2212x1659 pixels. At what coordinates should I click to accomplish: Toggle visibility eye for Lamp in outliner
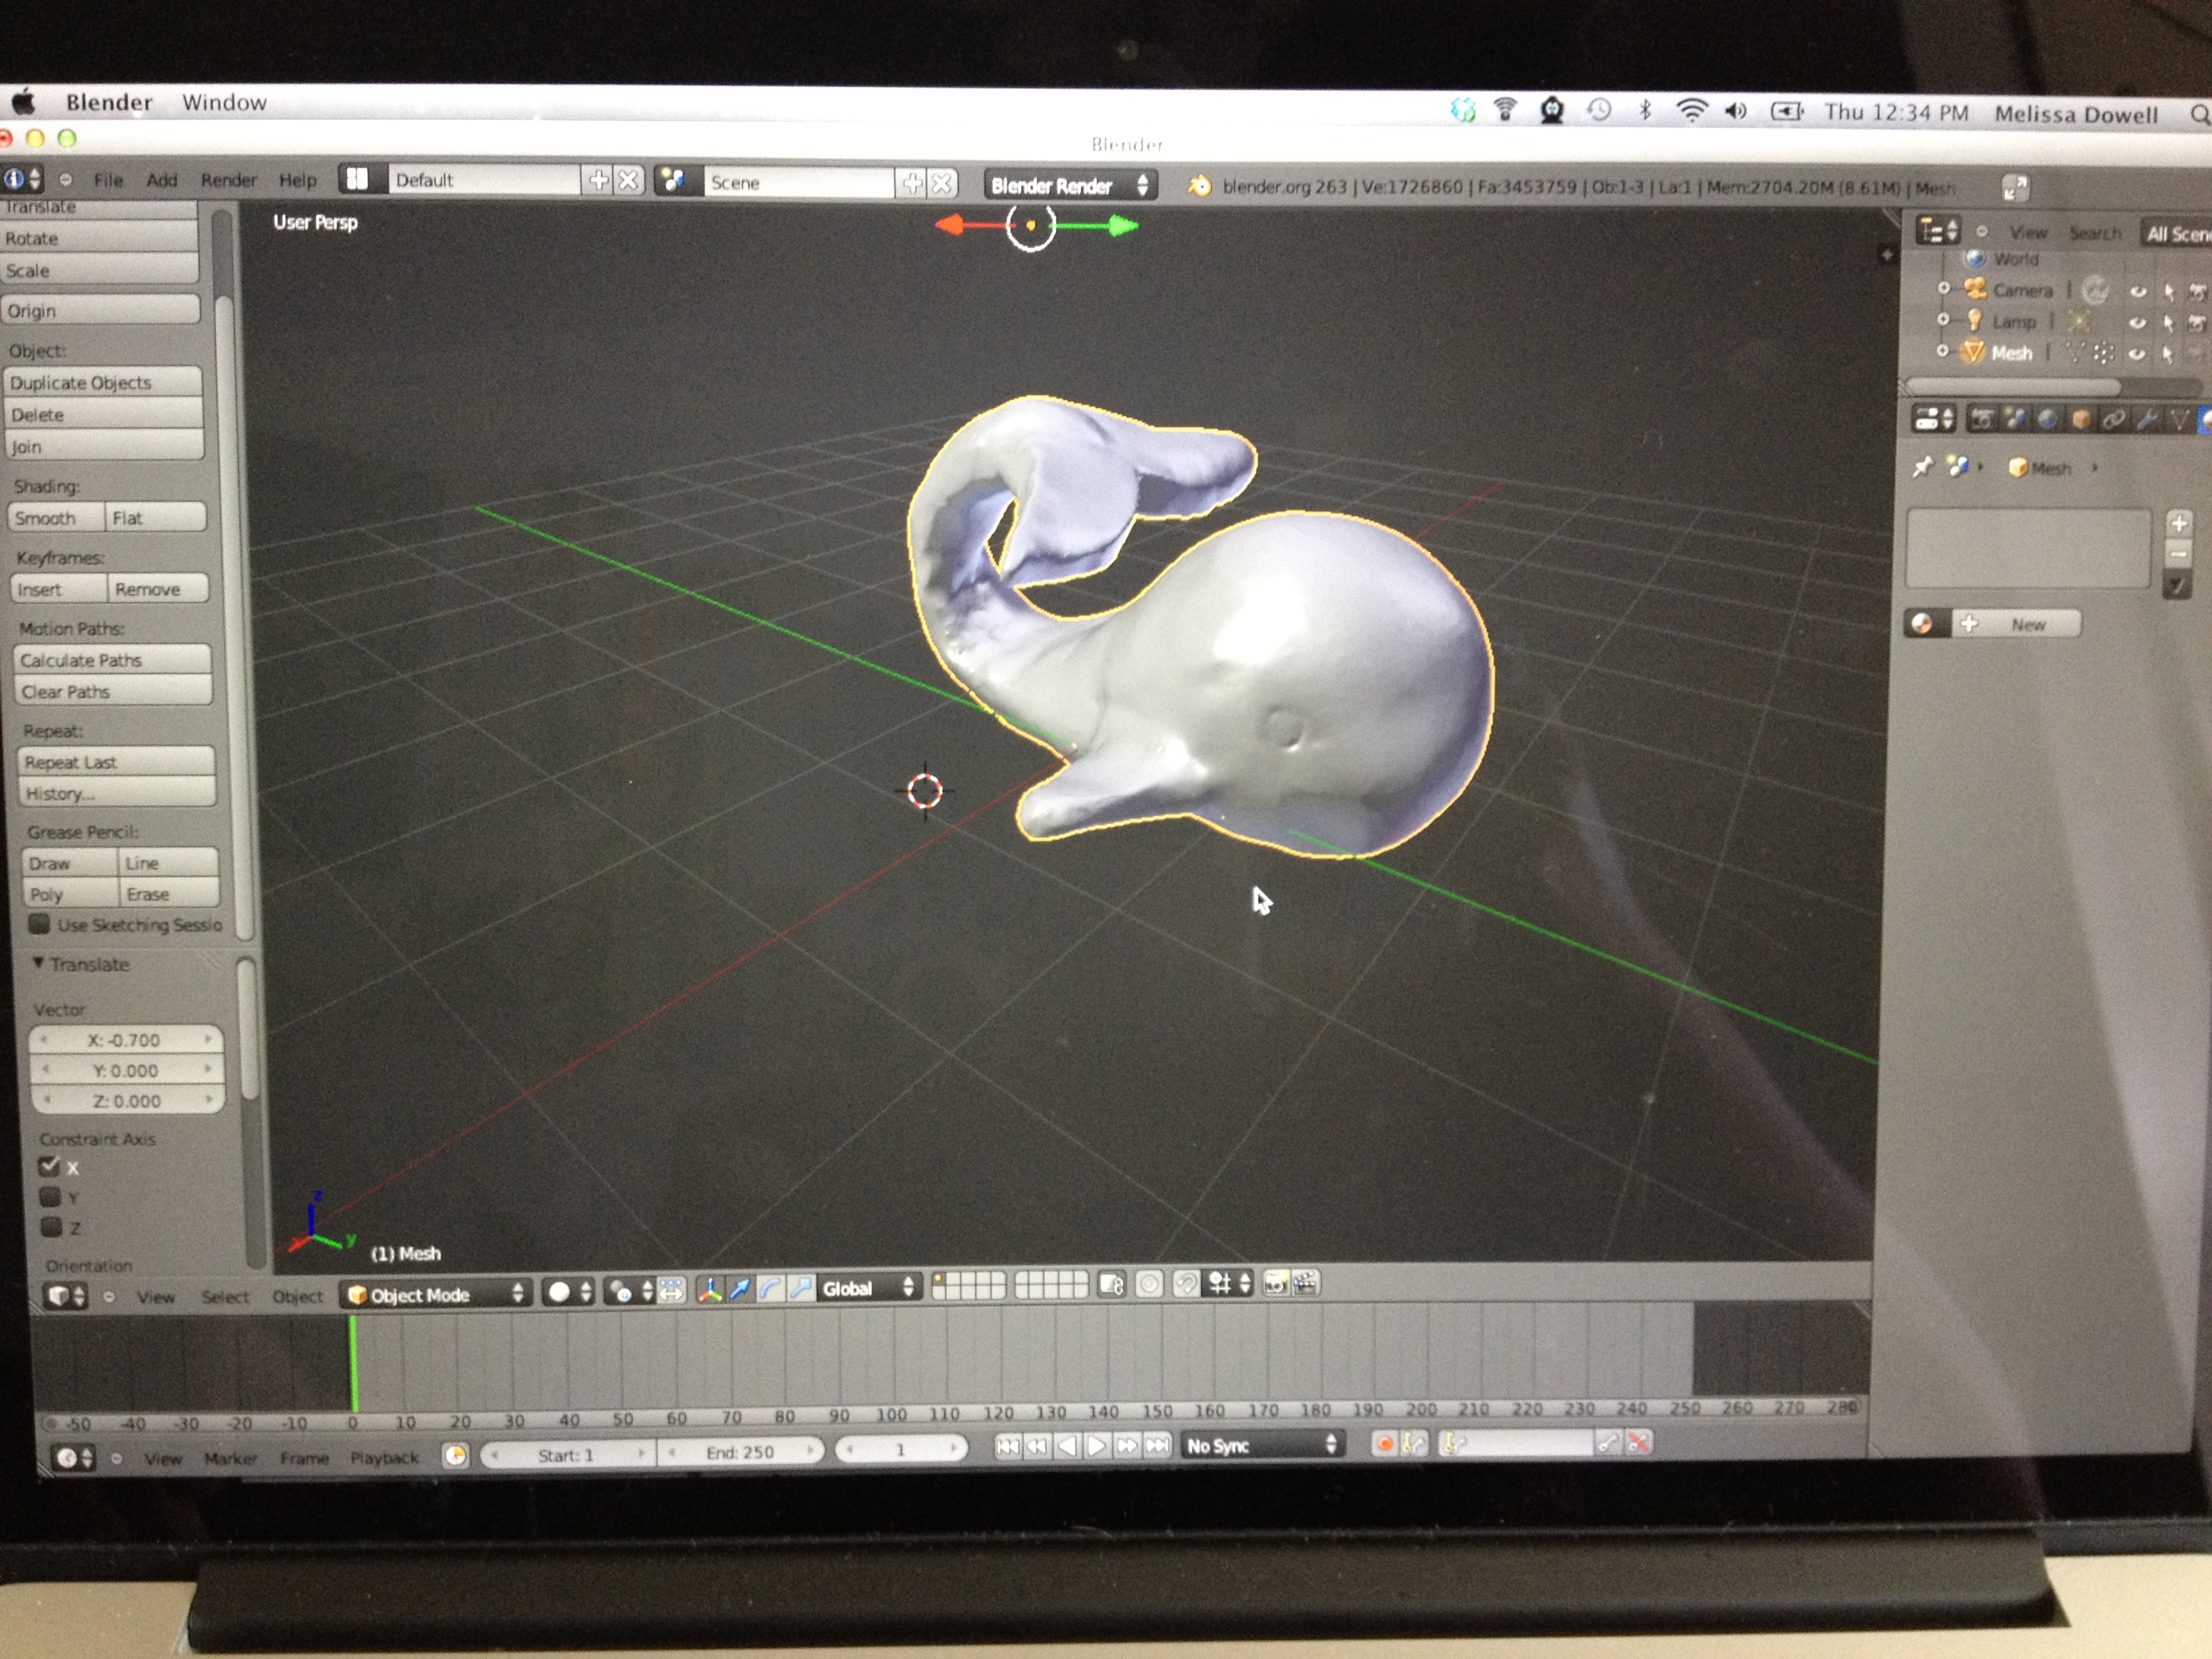[2137, 323]
